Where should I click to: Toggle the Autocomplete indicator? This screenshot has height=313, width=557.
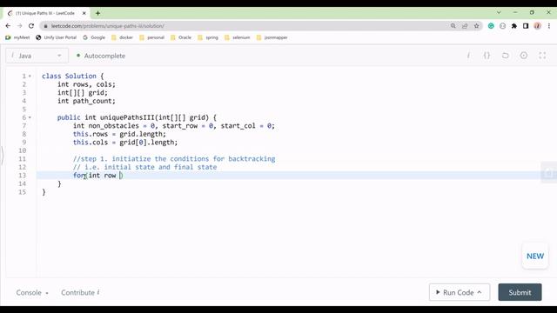tap(101, 56)
